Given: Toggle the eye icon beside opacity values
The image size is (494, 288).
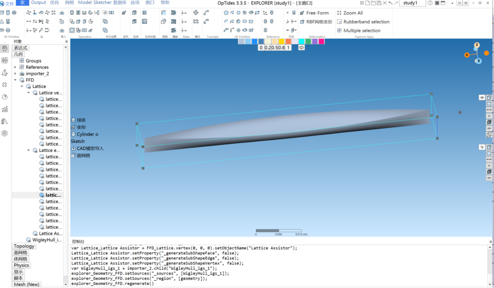Looking at the screenshot, I should click(x=301, y=47).
